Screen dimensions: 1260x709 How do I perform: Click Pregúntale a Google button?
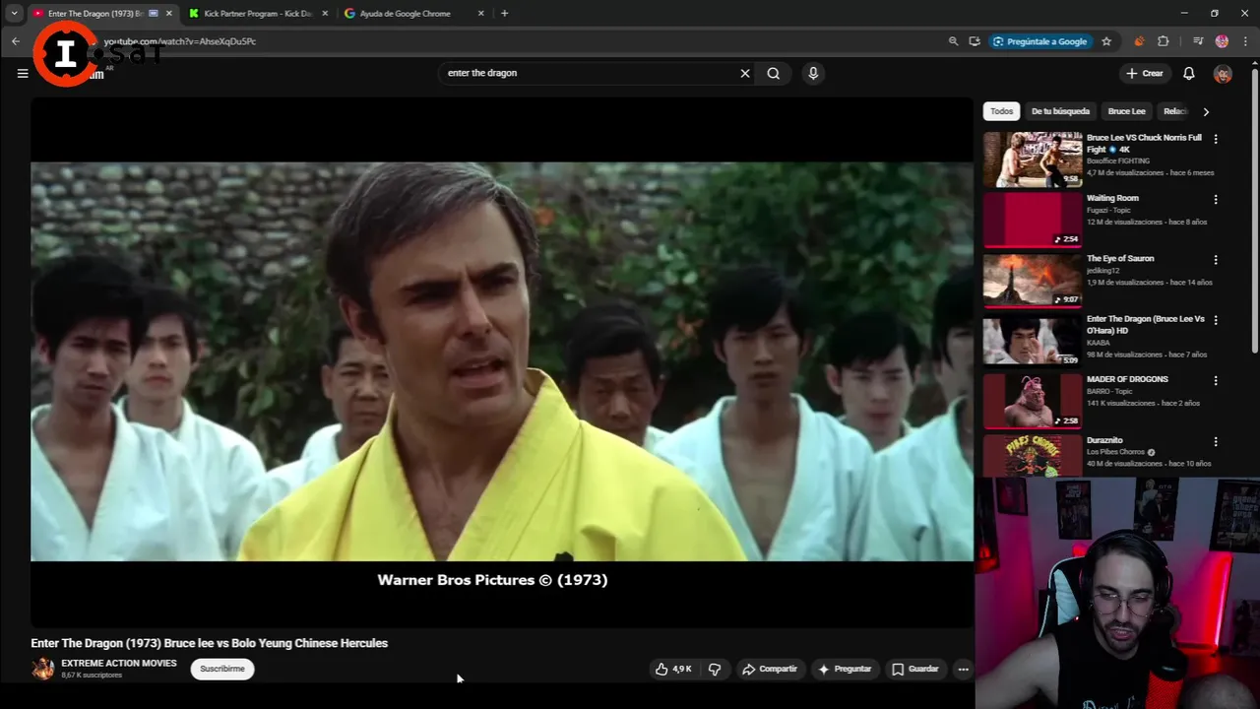1039,41
